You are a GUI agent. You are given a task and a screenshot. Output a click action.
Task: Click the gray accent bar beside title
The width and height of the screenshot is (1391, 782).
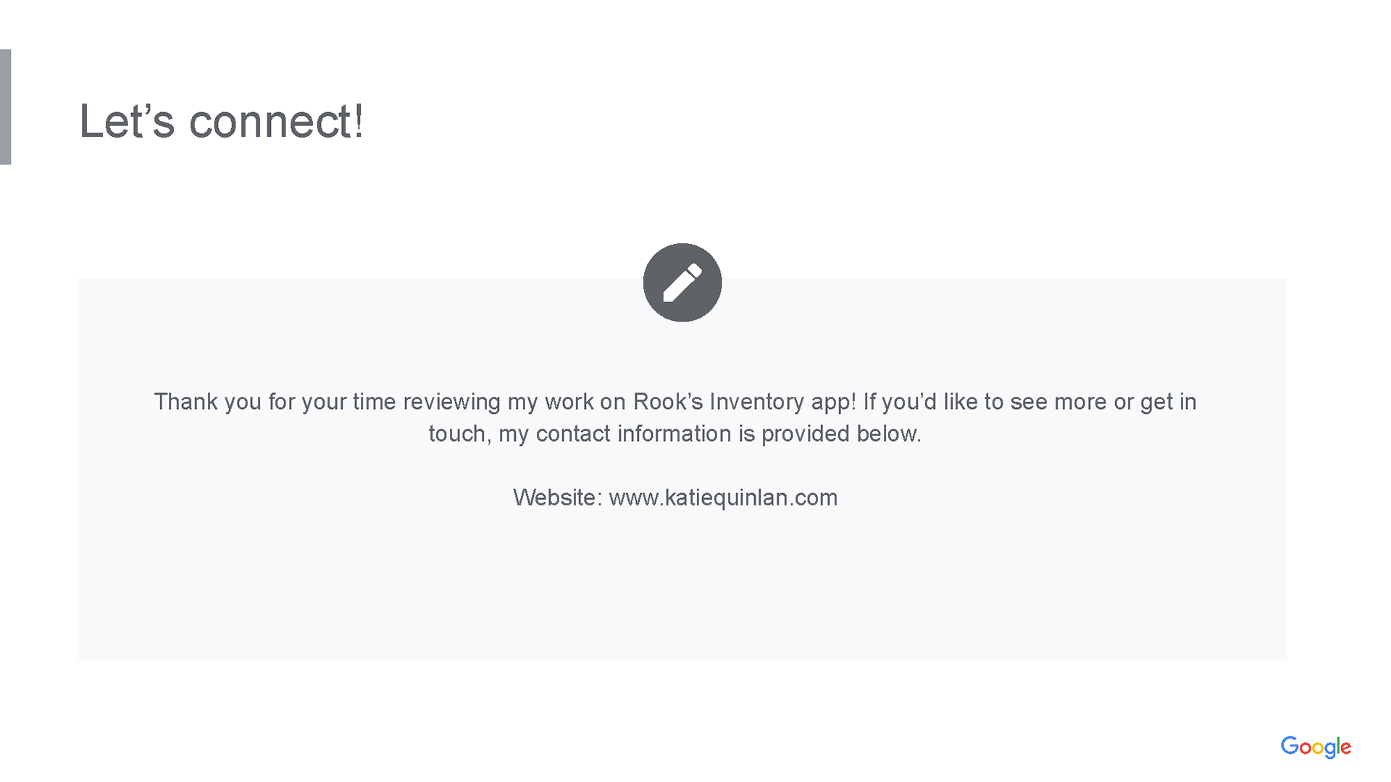click(x=5, y=106)
